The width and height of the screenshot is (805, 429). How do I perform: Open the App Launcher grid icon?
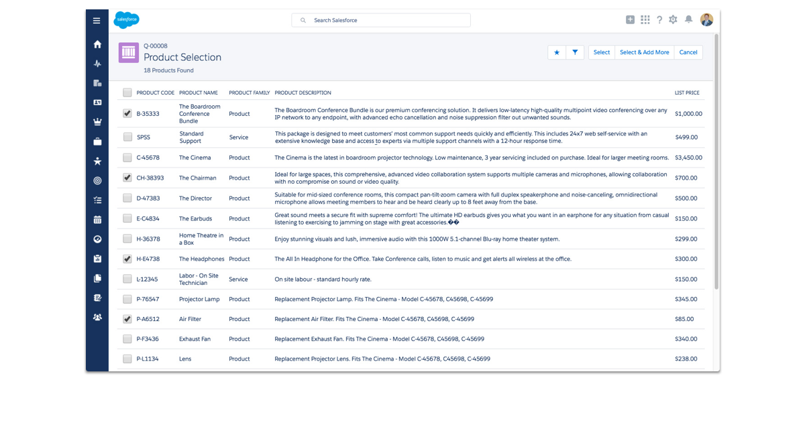click(x=645, y=20)
